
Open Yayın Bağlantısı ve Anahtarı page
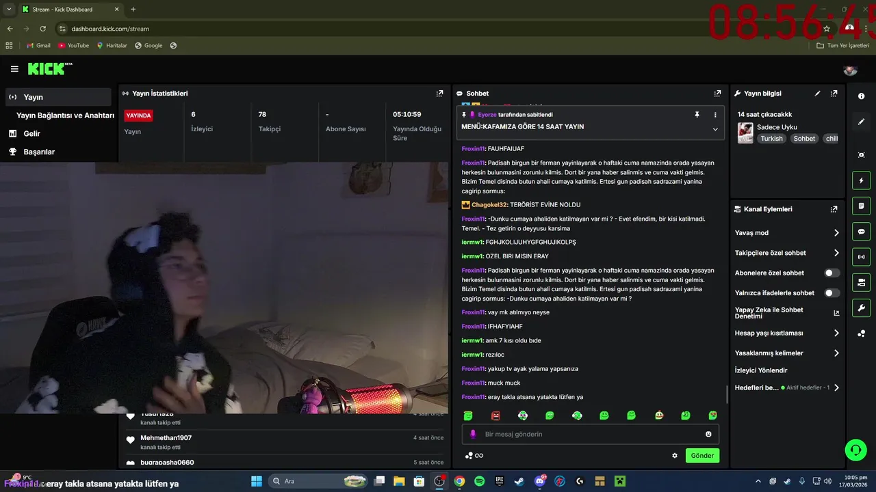65,115
